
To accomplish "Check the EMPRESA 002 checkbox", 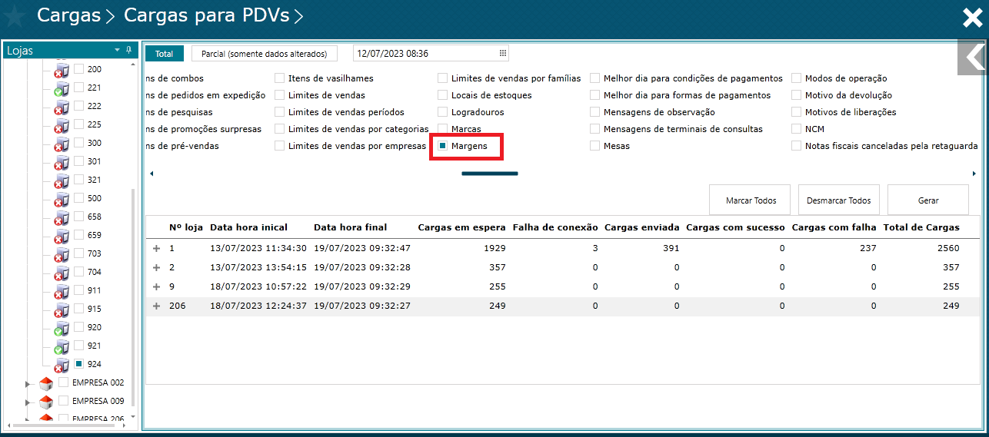I will [x=63, y=382].
